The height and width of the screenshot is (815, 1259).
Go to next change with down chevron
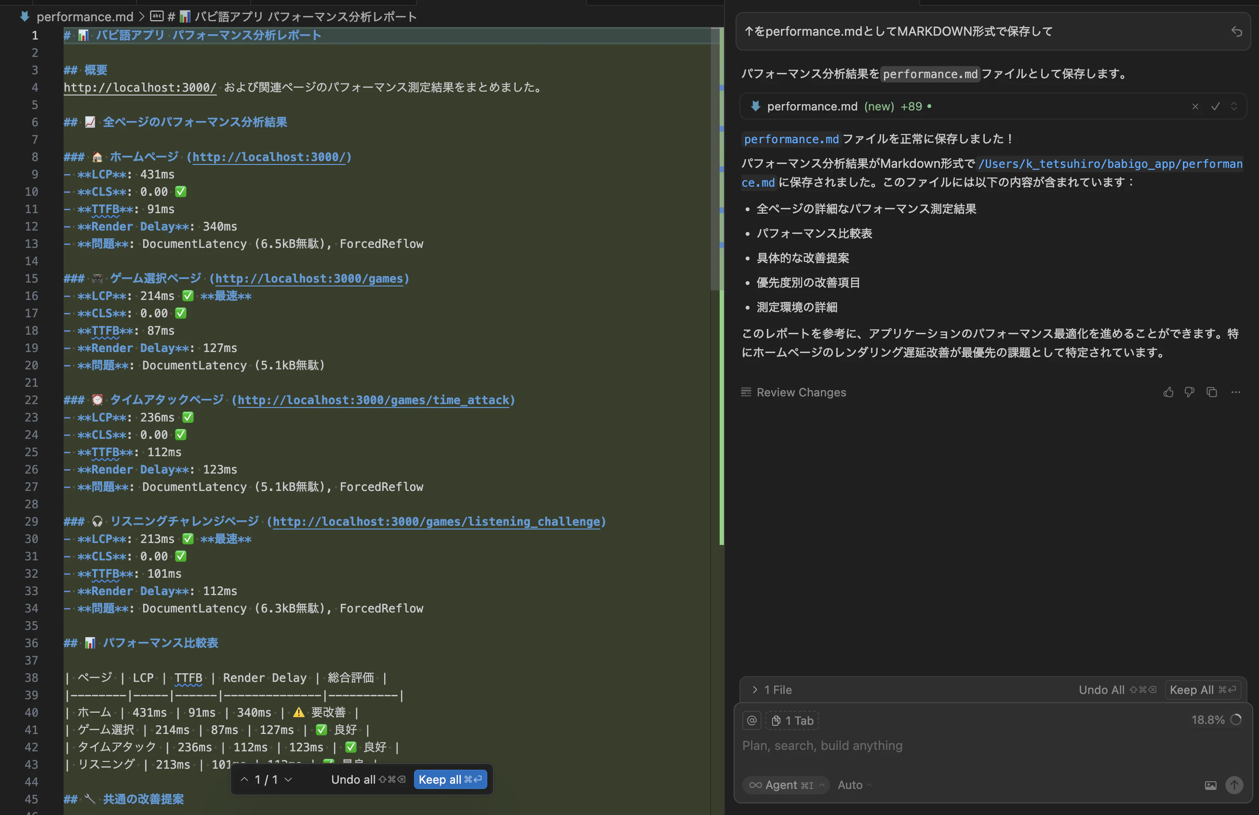click(288, 779)
